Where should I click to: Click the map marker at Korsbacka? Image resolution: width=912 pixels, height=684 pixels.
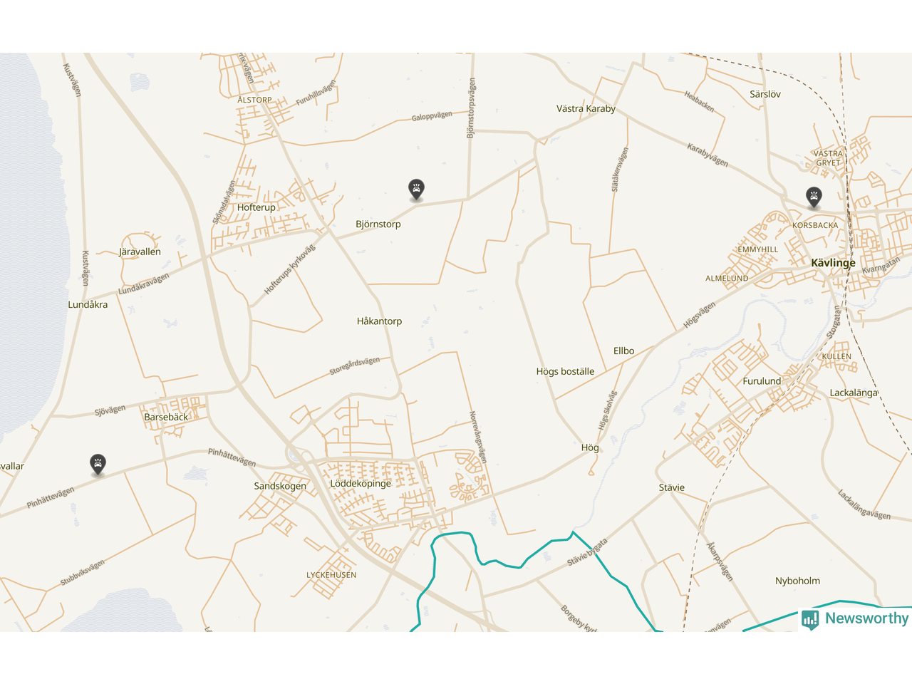point(814,197)
